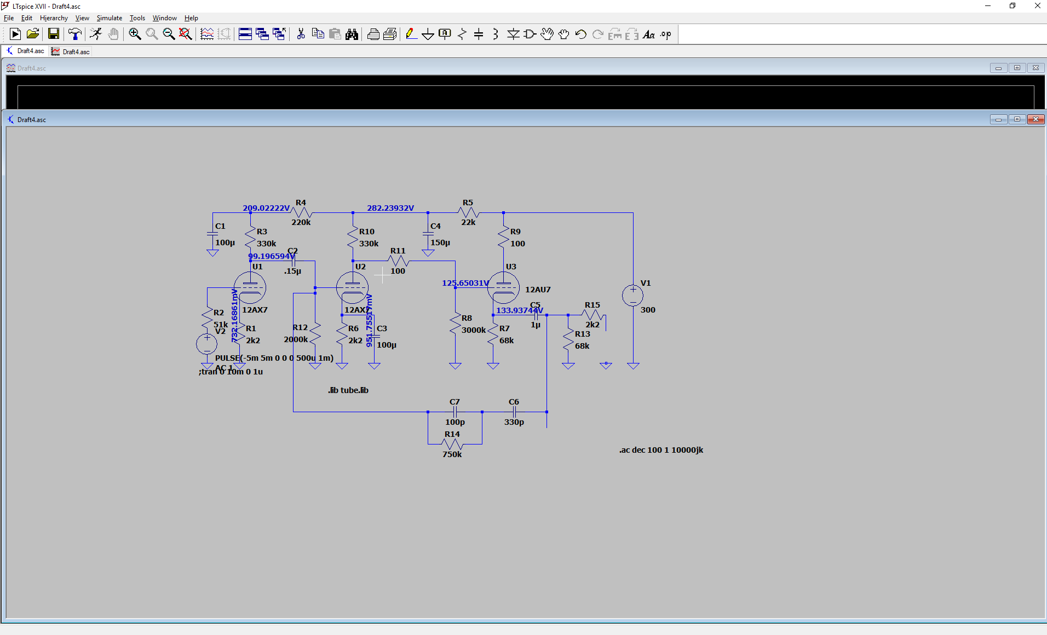Place an Inductor component

[496, 34]
